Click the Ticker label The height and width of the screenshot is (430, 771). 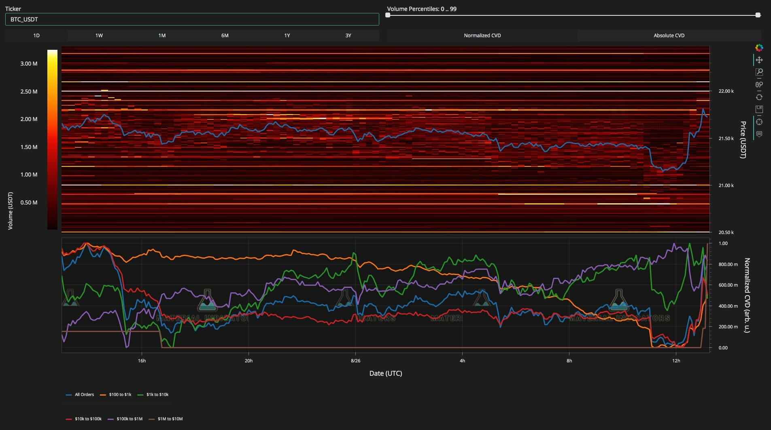pyautogui.click(x=13, y=9)
